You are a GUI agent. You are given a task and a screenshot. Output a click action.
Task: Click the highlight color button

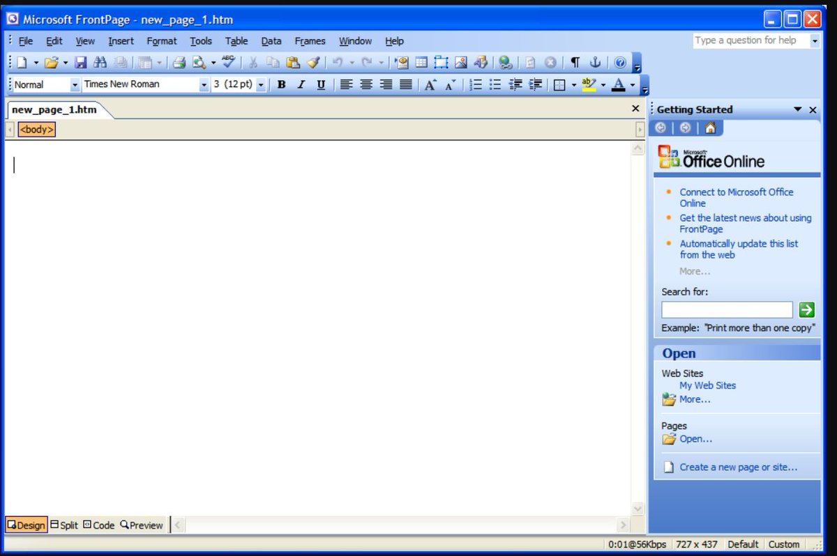(589, 84)
